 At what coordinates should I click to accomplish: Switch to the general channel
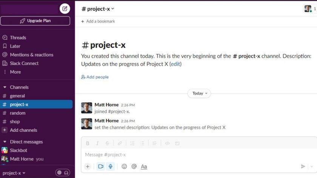tap(17, 96)
